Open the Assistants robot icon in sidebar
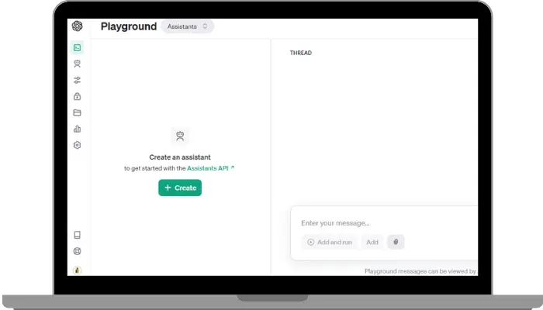 [78, 64]
